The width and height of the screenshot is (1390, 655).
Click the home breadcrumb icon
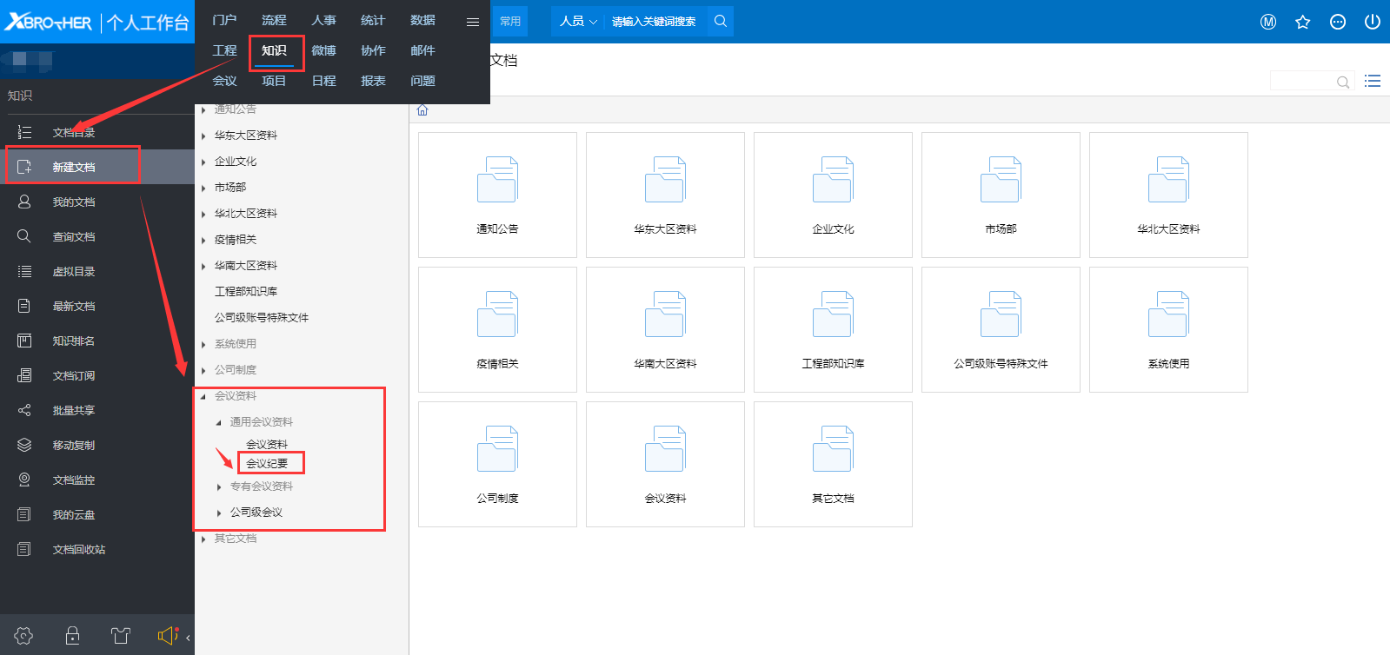coord(422,110)
